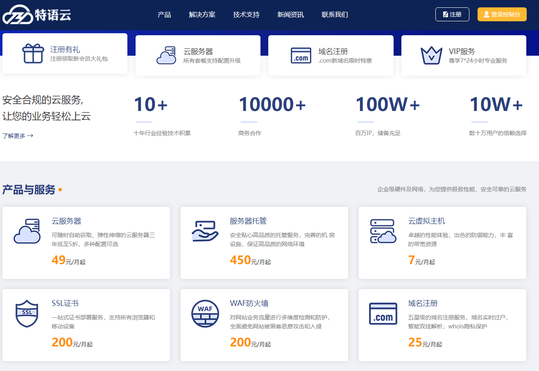Select .com新域名限时特惠 text

(x=345, y=61)
